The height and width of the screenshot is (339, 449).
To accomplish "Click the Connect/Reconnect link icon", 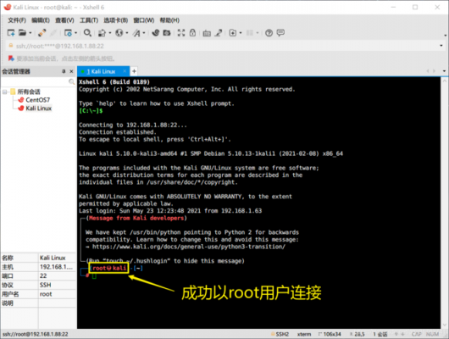I will click(x=42, y=33).
